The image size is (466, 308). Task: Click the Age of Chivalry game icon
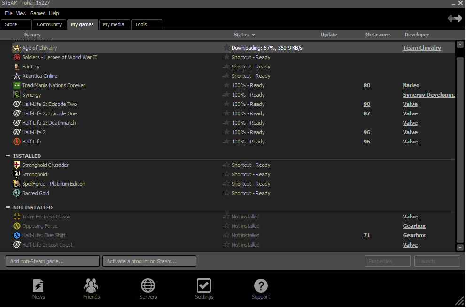(16, 48)
